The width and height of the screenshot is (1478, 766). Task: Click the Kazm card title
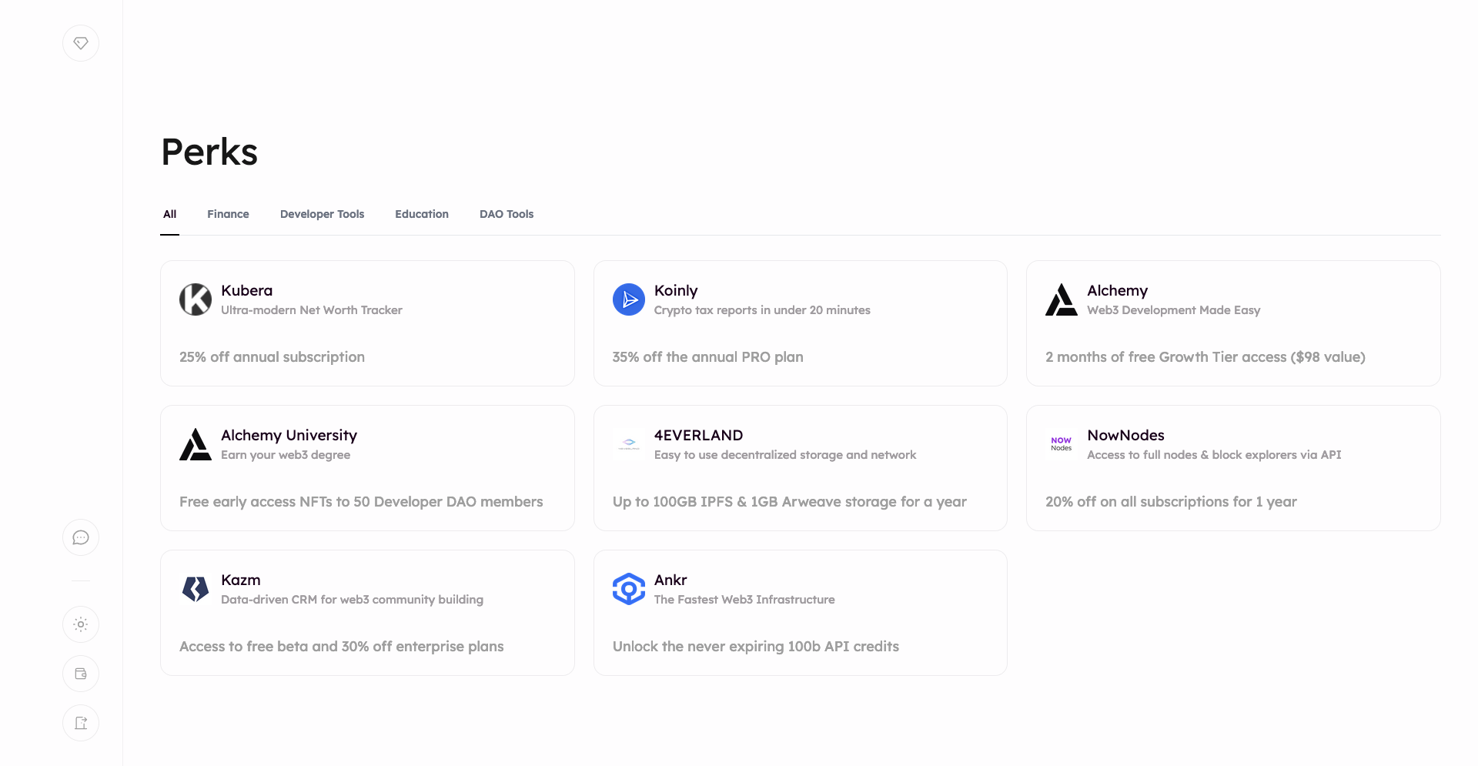pos(240,580)
